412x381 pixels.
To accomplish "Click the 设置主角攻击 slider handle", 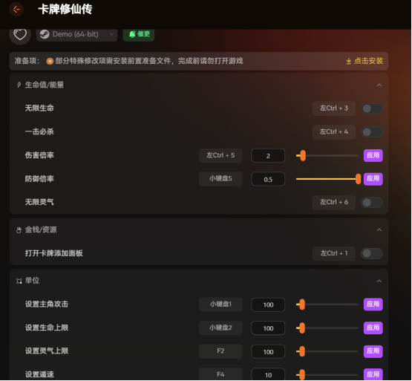I will click(x=302, y=305).
